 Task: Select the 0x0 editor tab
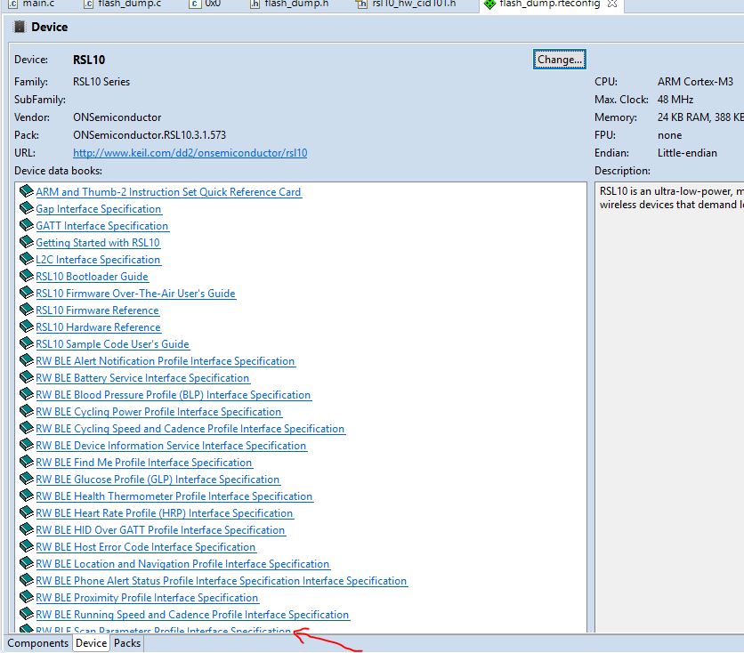click(x=206, y=4)
